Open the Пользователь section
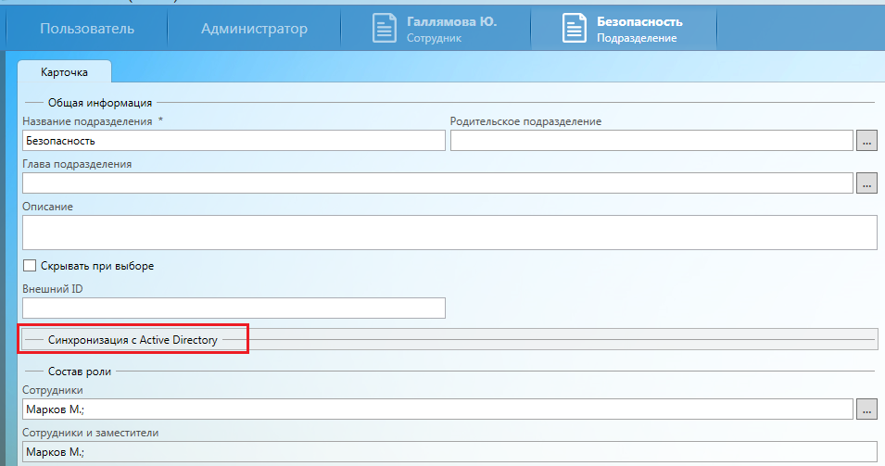885x466 pixels. pos(87,29)
